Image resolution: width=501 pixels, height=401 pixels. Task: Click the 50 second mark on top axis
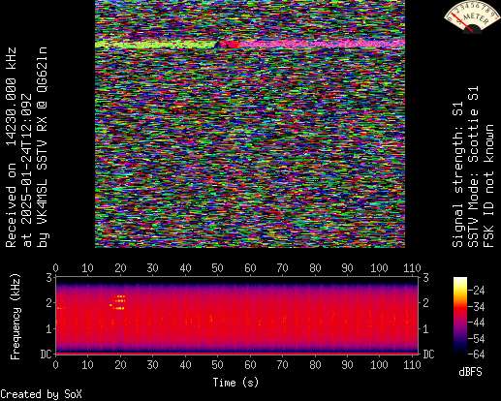point(217,268)
